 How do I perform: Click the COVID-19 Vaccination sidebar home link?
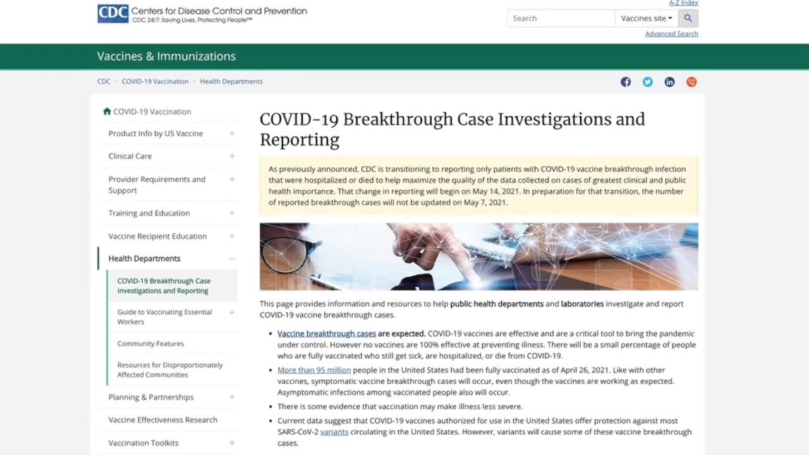pyautogui.click(x=152, y=111)
